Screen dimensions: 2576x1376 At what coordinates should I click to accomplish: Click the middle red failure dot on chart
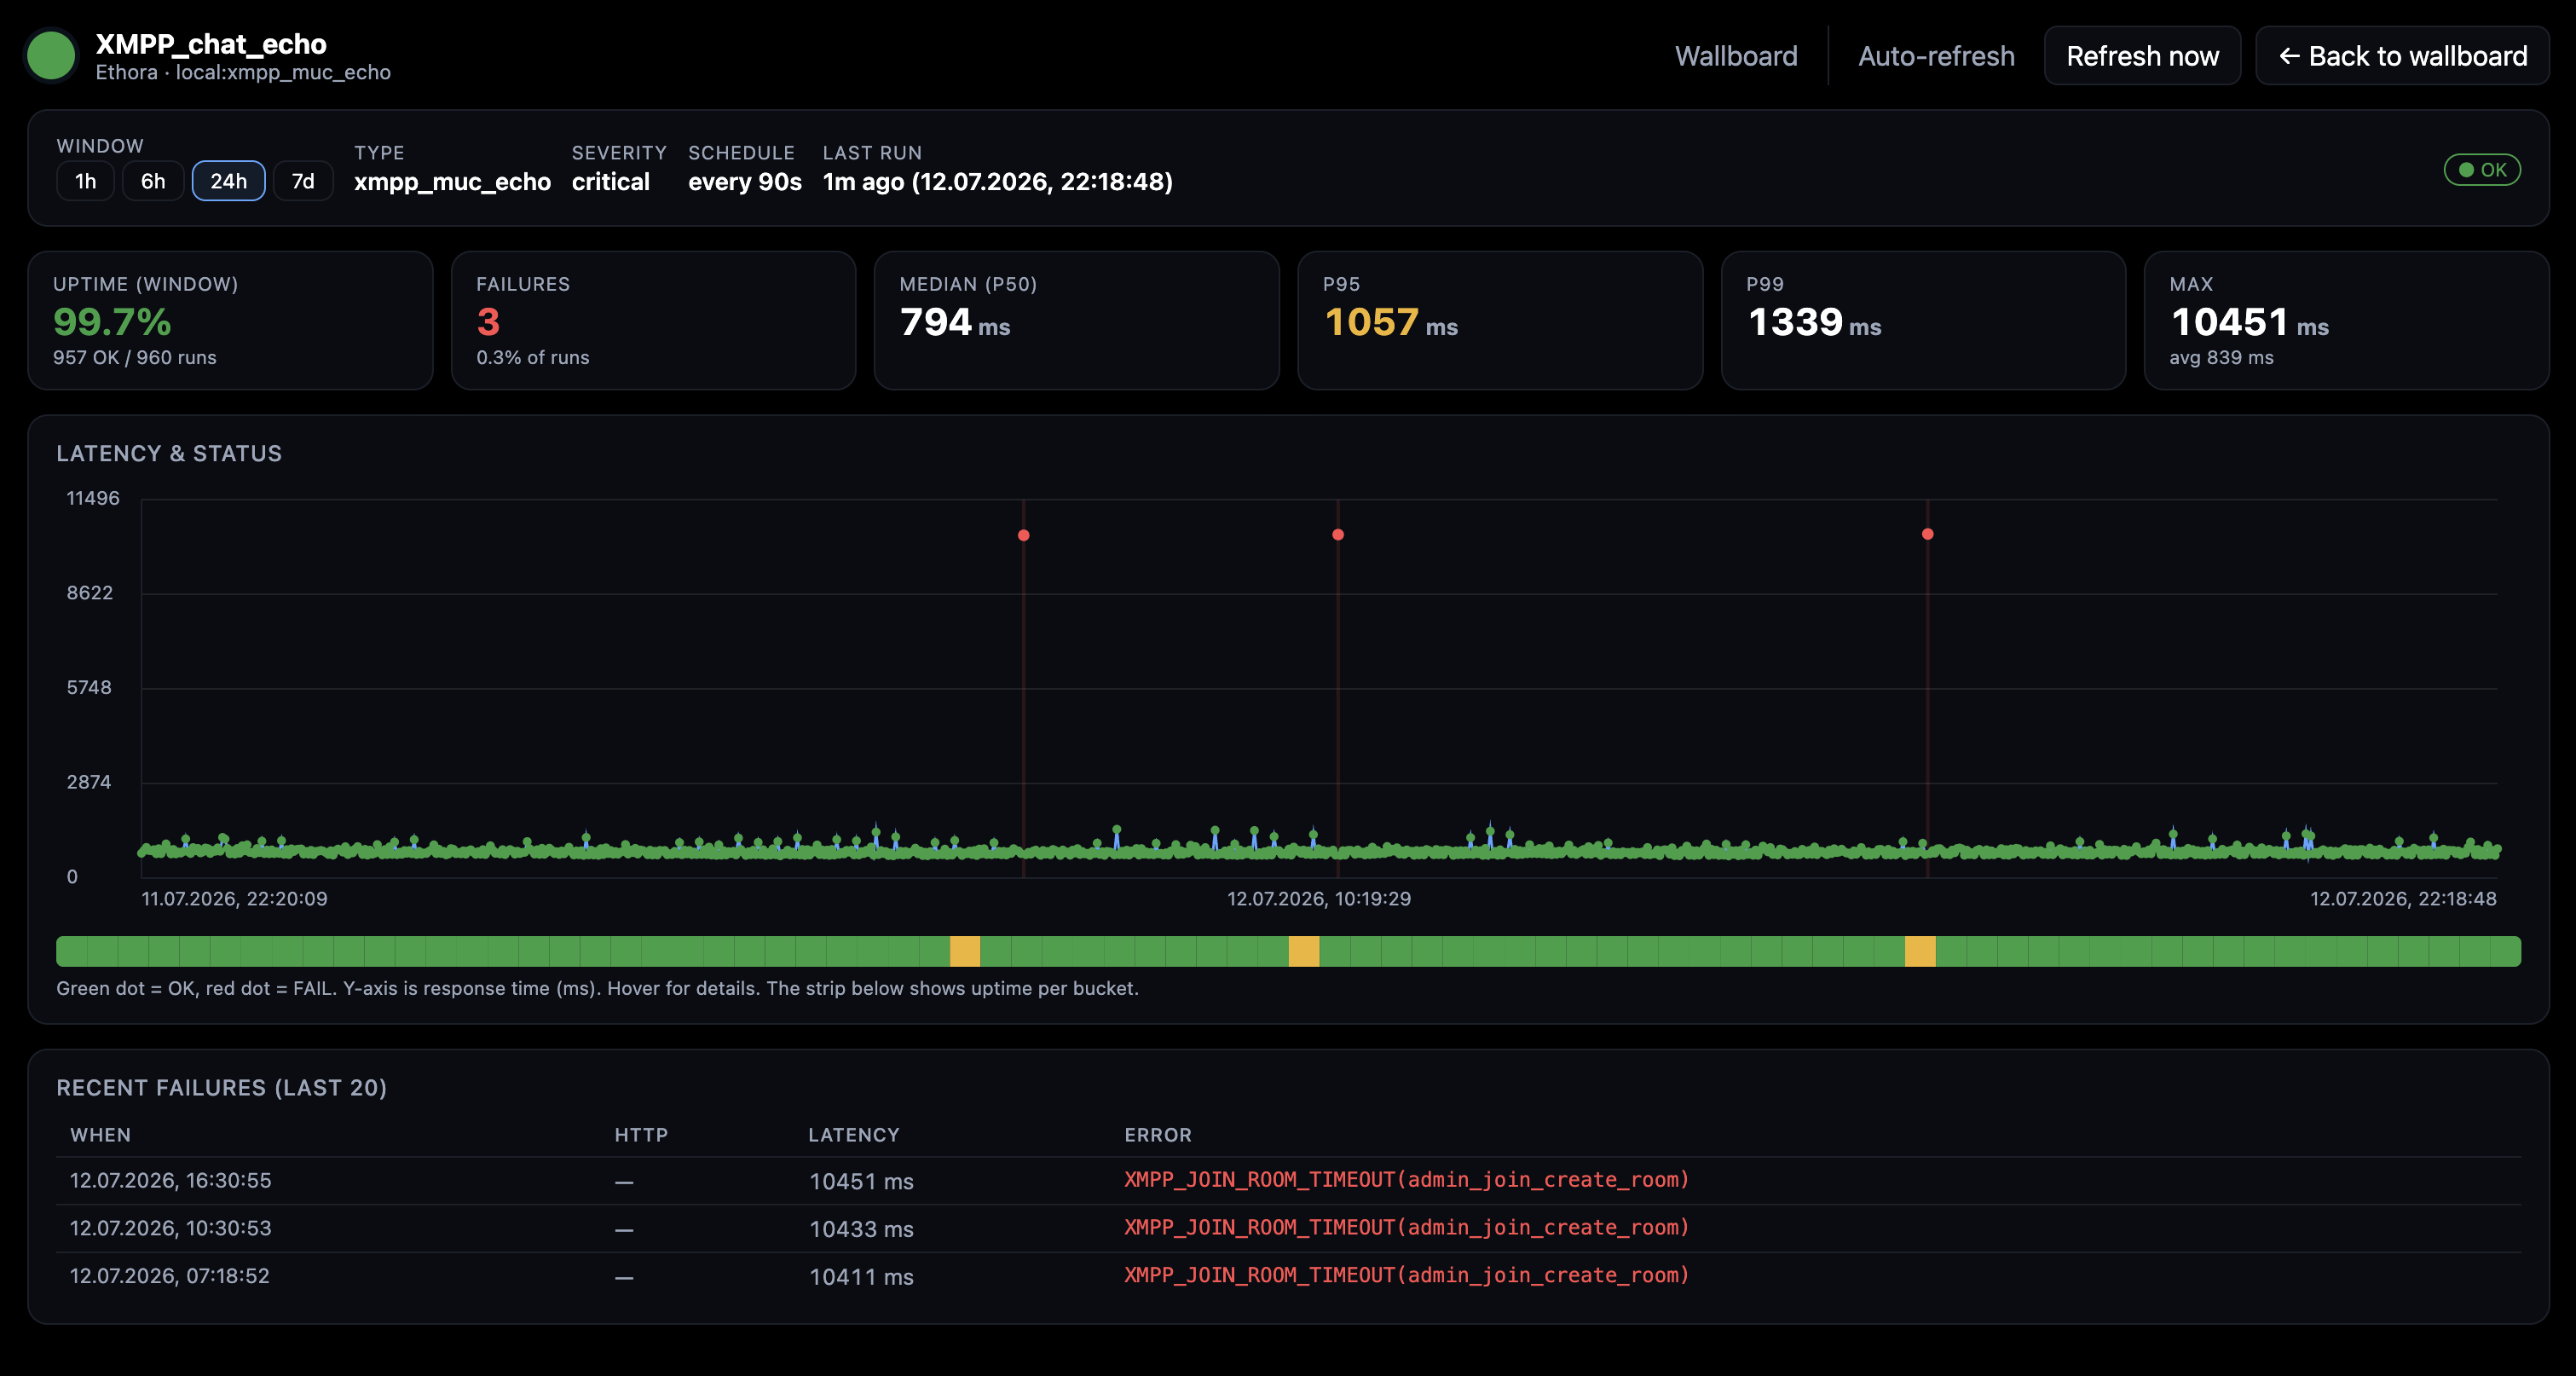1338,534
